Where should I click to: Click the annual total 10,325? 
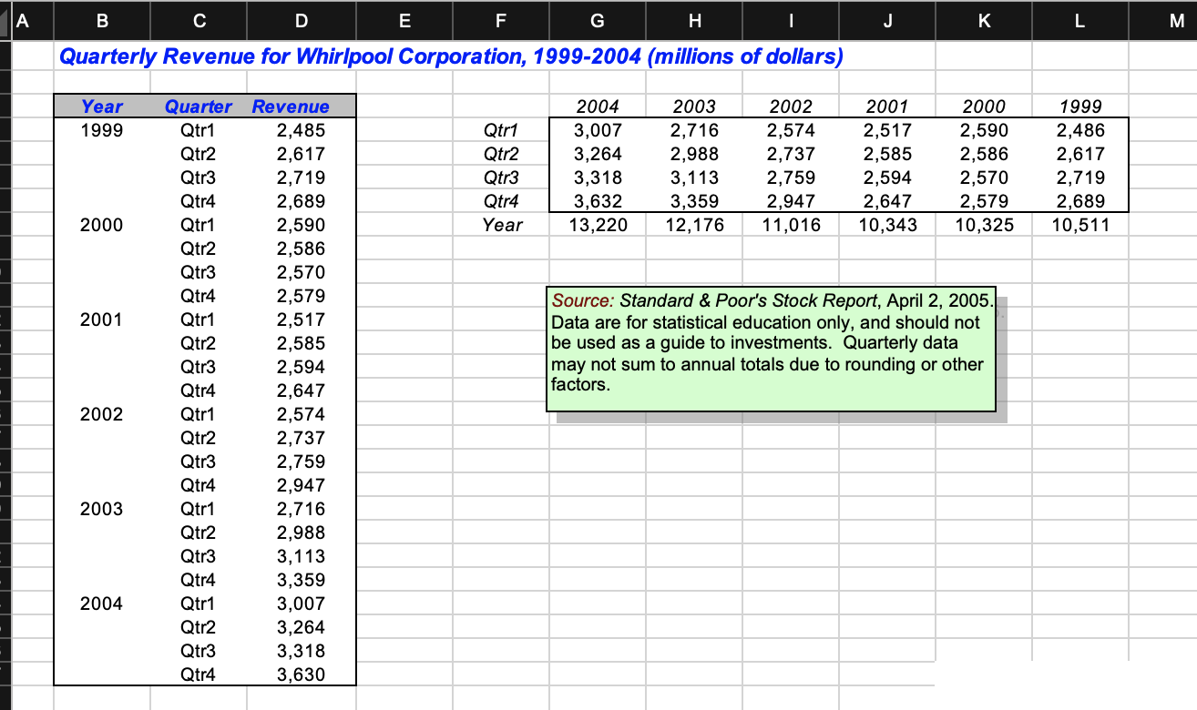984,225
